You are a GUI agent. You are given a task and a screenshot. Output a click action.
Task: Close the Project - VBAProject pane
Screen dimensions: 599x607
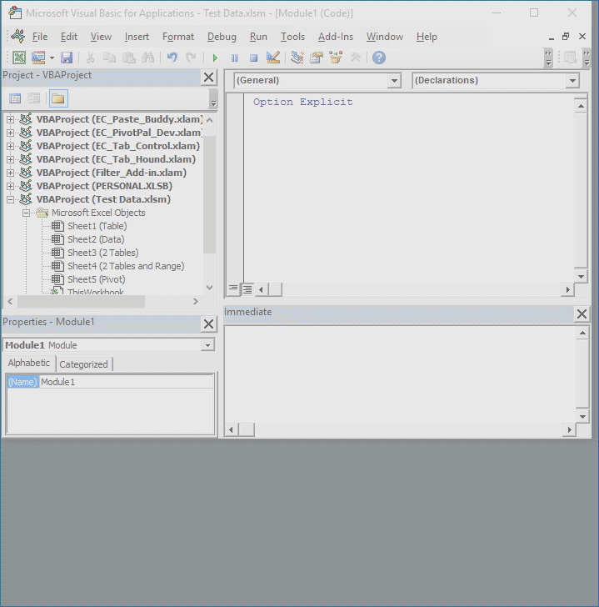(208, 78)
